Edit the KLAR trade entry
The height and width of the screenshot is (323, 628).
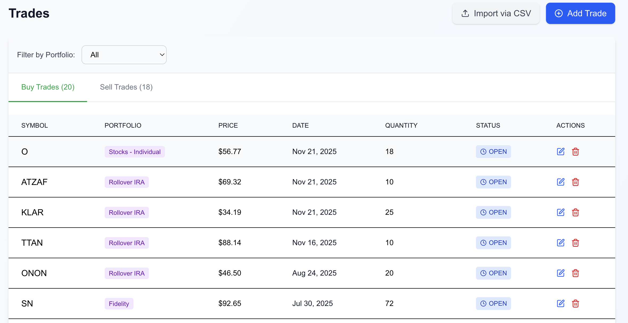click(x=561, y=212)
